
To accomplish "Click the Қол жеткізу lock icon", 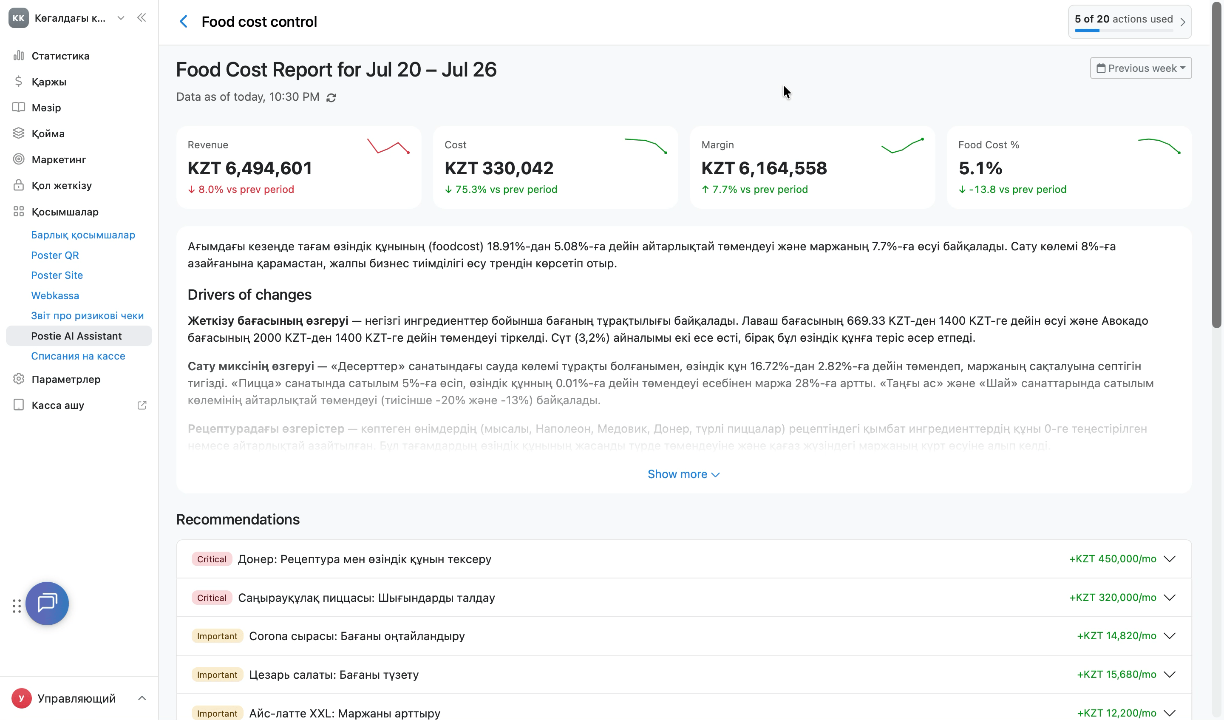I will (18, 185).
